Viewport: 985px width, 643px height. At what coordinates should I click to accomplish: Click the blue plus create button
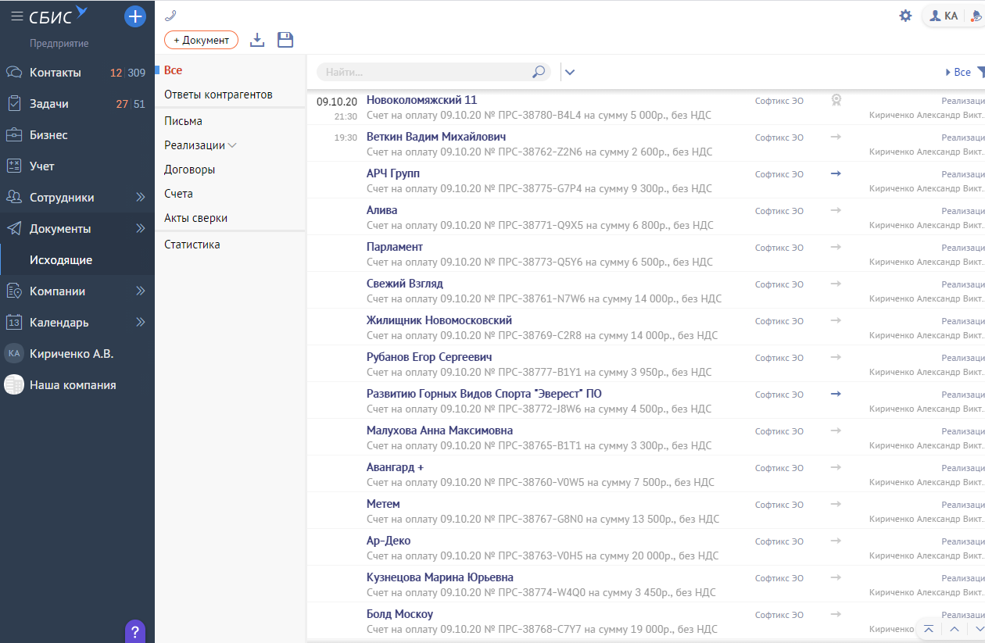135,16
